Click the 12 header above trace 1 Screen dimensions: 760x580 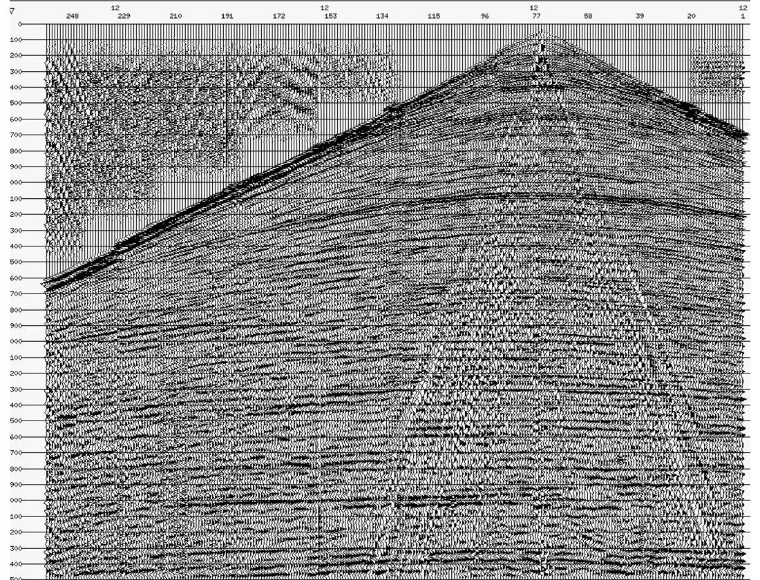743,8
